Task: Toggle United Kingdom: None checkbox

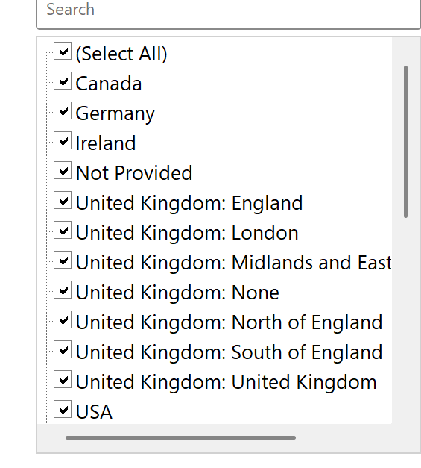Action: (63, 290)
